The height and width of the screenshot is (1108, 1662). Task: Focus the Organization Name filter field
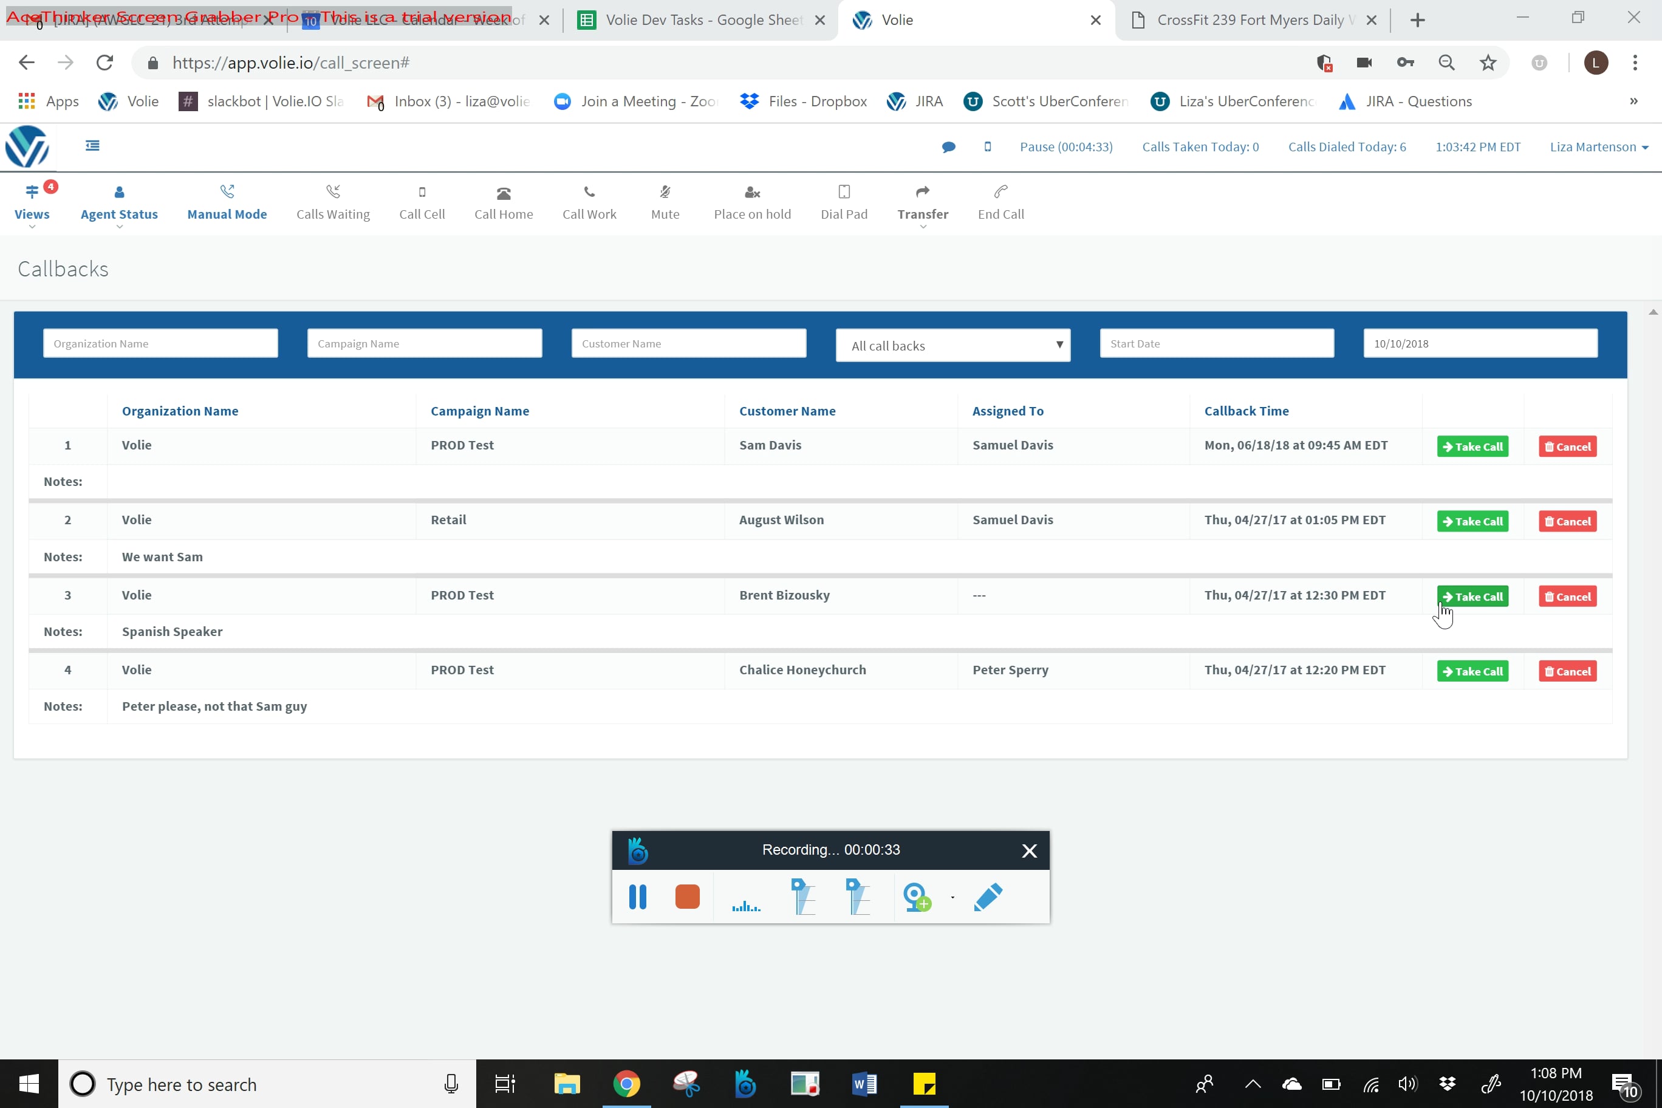(160, 343)
